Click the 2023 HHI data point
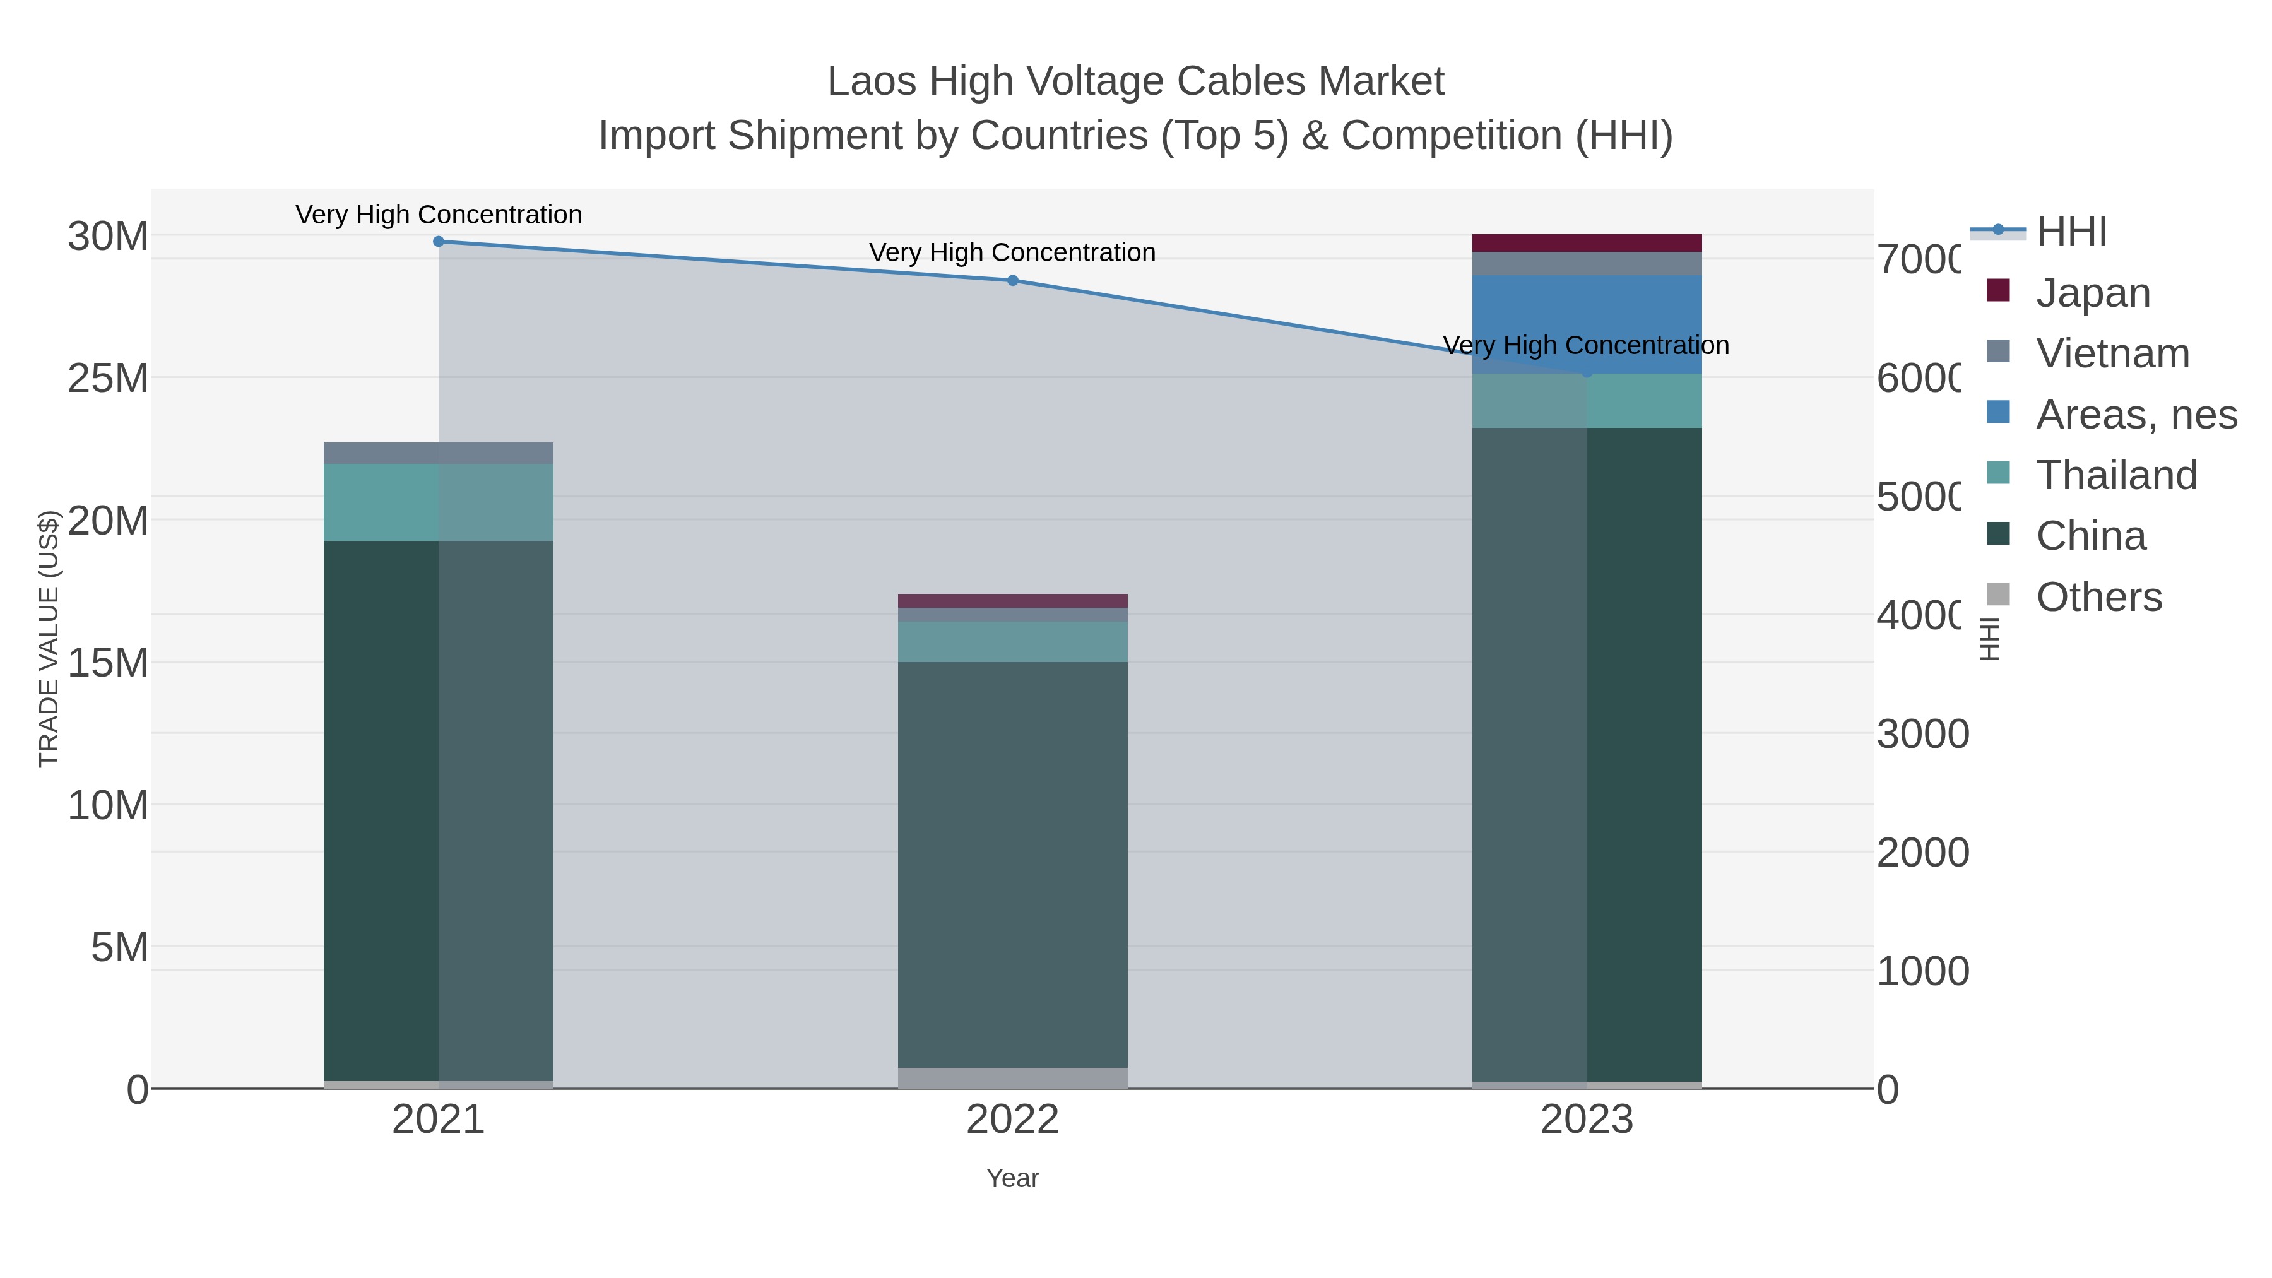2272x1278 pixels. [1587, 373]
